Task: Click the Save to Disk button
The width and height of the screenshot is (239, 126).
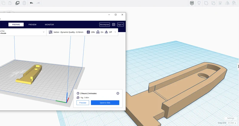Action: coord(105,103)
